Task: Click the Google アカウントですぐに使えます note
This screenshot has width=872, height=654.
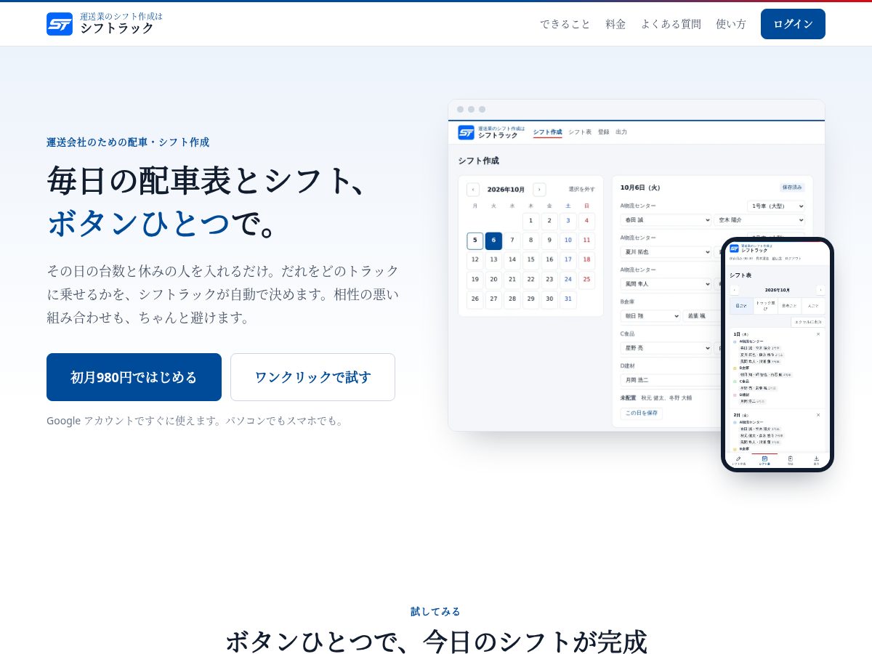Action: [x=196, y=420]
